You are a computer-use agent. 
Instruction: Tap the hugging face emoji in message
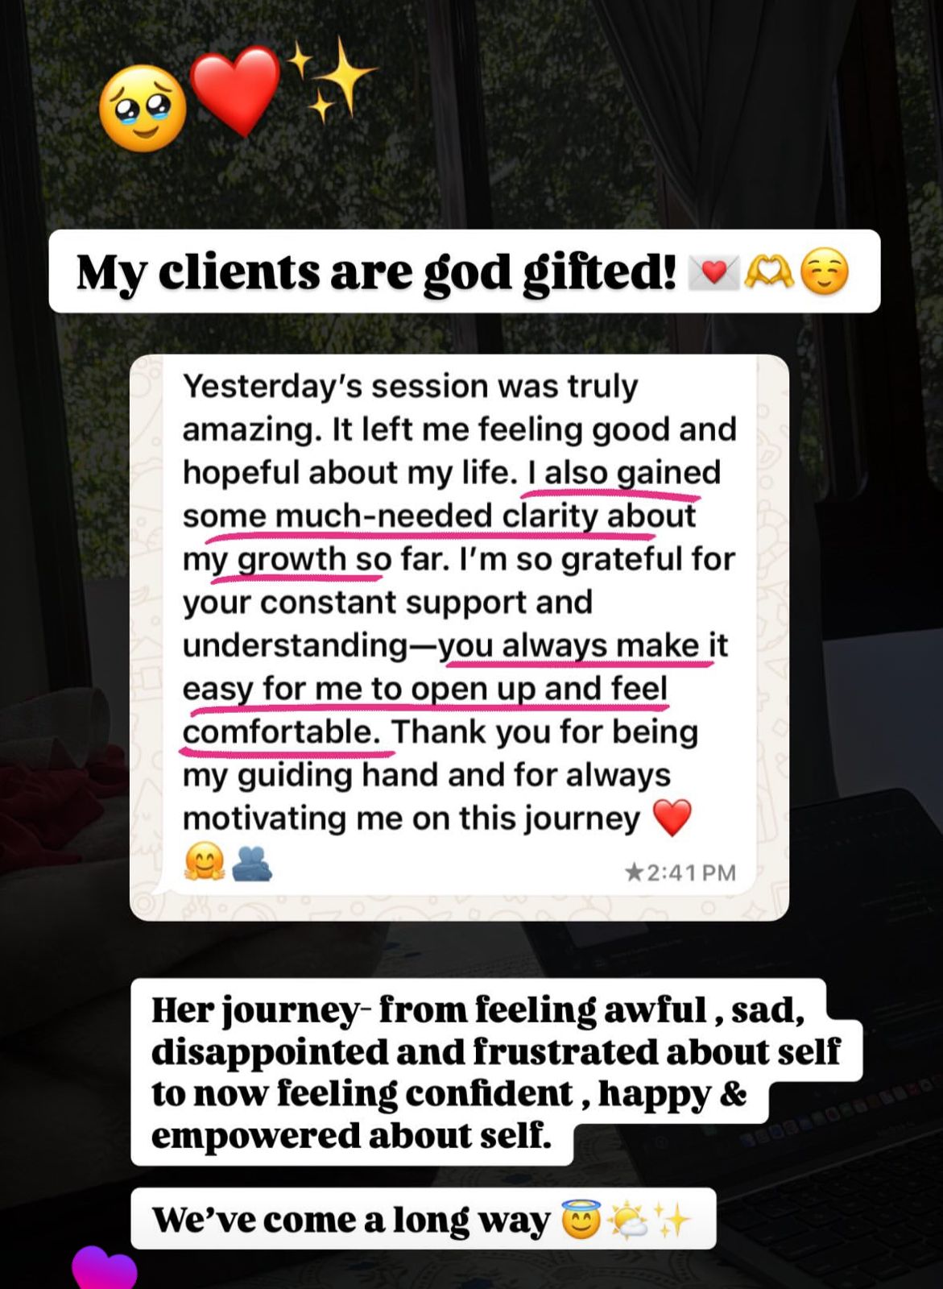click(204, 863)
